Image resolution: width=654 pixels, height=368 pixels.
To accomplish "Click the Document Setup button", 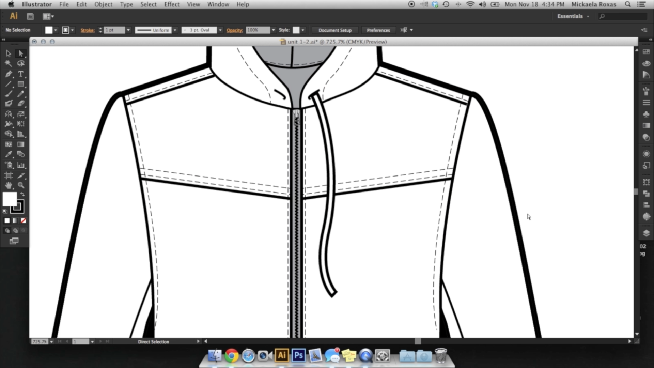I will (x=334, y=30).
